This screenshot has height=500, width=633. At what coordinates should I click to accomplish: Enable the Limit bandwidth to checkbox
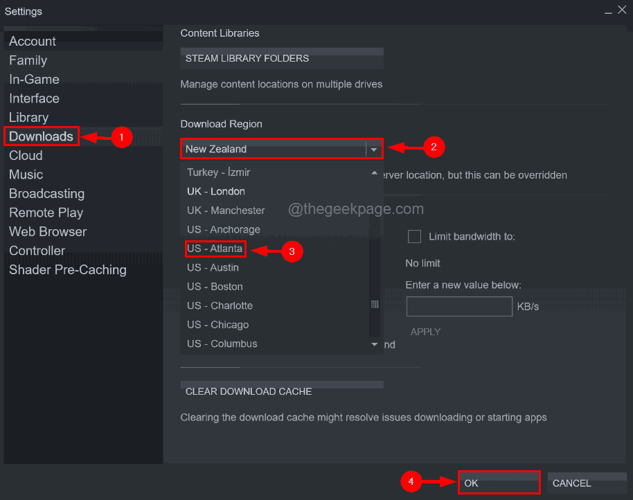point(414,236)
